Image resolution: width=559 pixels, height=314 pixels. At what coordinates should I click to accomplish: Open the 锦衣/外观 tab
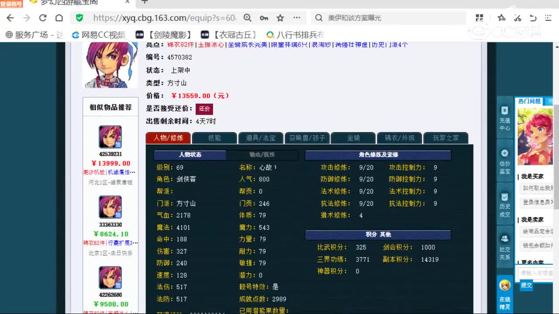(x=400, y=137)
